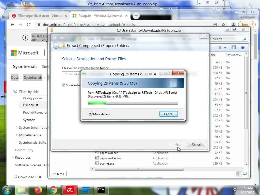Select psping.exe file
Screen dimensions: 260x195
107,163
